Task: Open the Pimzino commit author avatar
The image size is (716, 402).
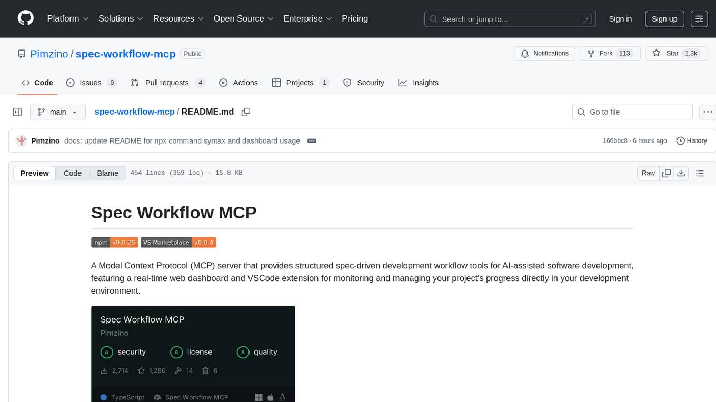Action: pyautogui.click(x=22, y=140)
